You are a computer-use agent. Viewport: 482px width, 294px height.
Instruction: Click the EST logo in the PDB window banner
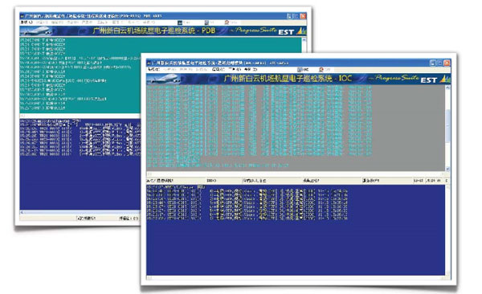[x=287, y=32]
